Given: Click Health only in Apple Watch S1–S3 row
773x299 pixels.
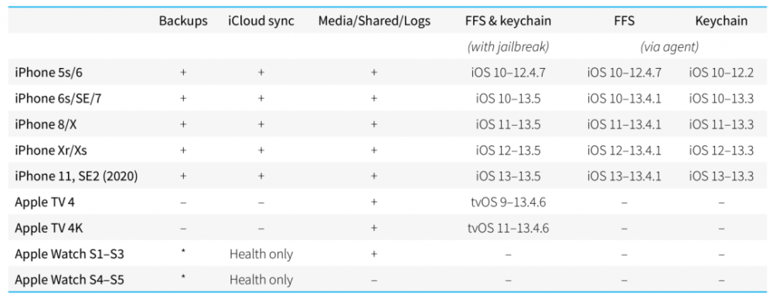Looking at the screenshot, I should tap(261, 254).
